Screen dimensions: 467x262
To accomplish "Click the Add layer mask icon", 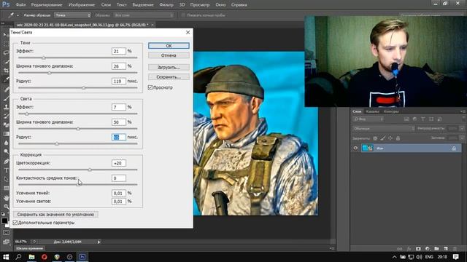I will tap(418, 249).
